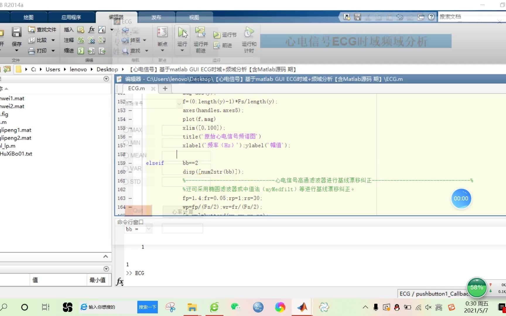Open the 查找文件 (Find Files) tool
The height and width of the screenshot is (316, 506).
(x=42, y=29)
